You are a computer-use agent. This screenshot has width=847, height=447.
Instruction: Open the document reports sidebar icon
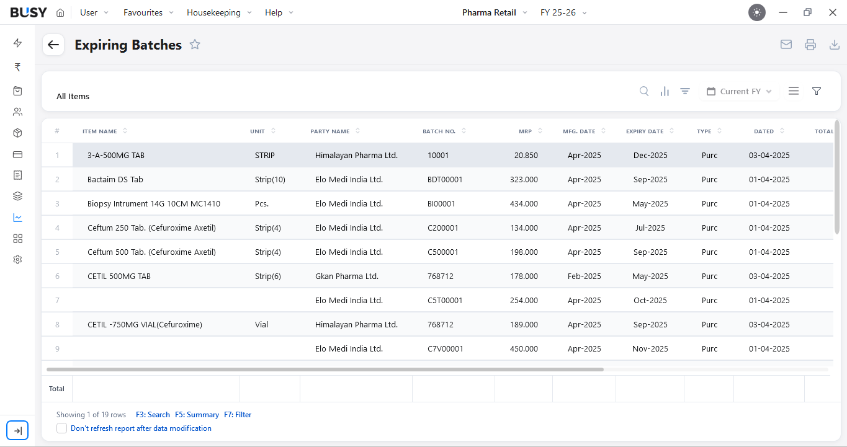pyautogui.click(x=17, y=175)
